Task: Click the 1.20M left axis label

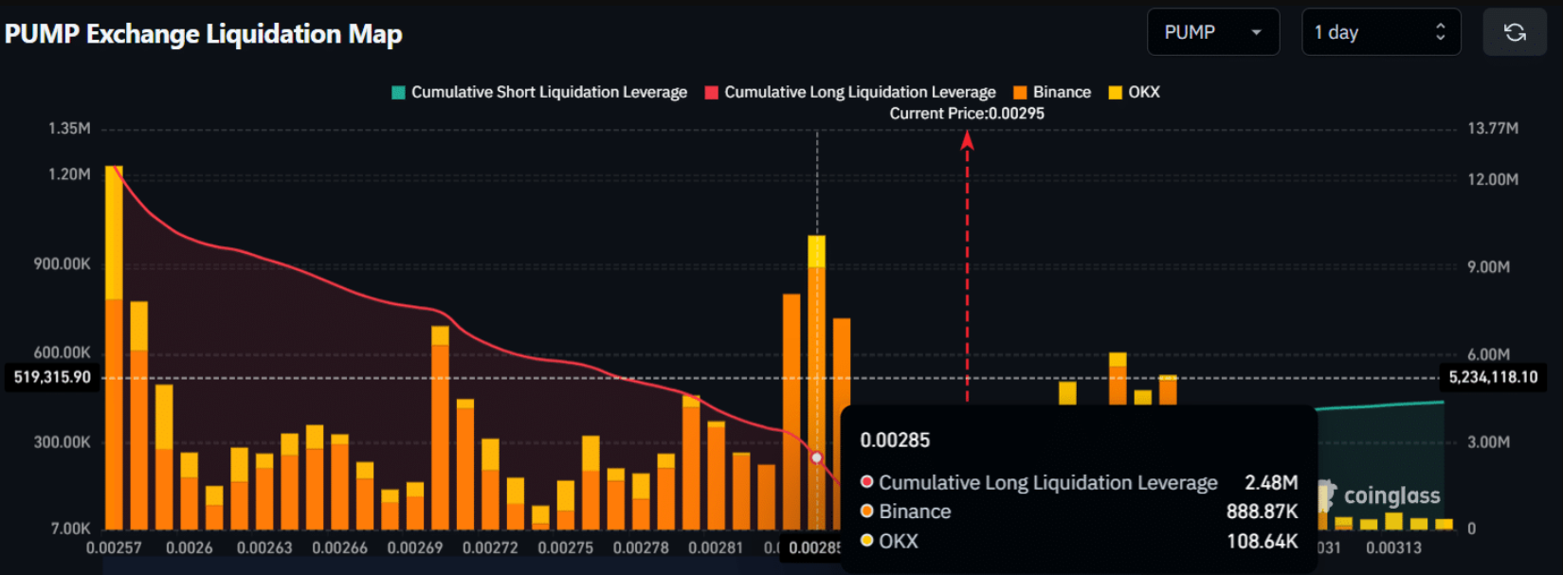Action: click(x=69, y=174)
